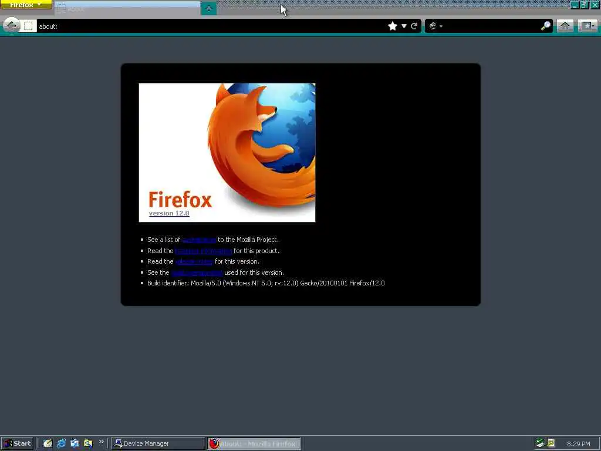Restore down the Firefox window
The image size is (601, 451).
[x=584, y=5]
